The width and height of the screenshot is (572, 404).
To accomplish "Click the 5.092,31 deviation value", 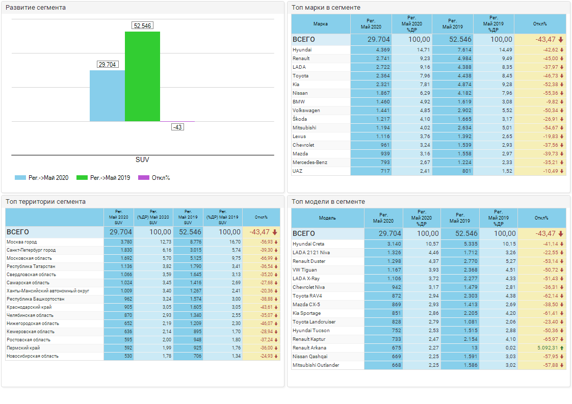I will tap(548, 348).
